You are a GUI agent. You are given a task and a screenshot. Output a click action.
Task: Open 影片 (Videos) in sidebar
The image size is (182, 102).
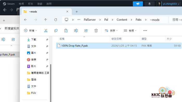point(34,66)
